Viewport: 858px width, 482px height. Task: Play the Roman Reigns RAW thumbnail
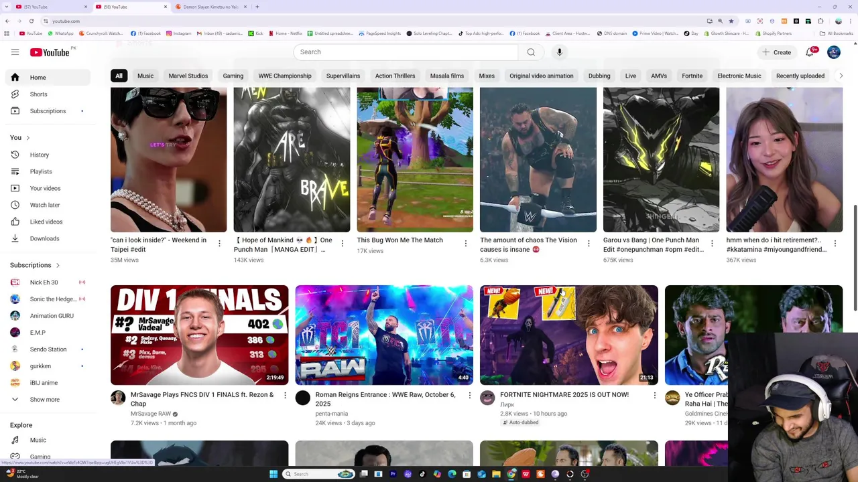(x=384, y=335)
